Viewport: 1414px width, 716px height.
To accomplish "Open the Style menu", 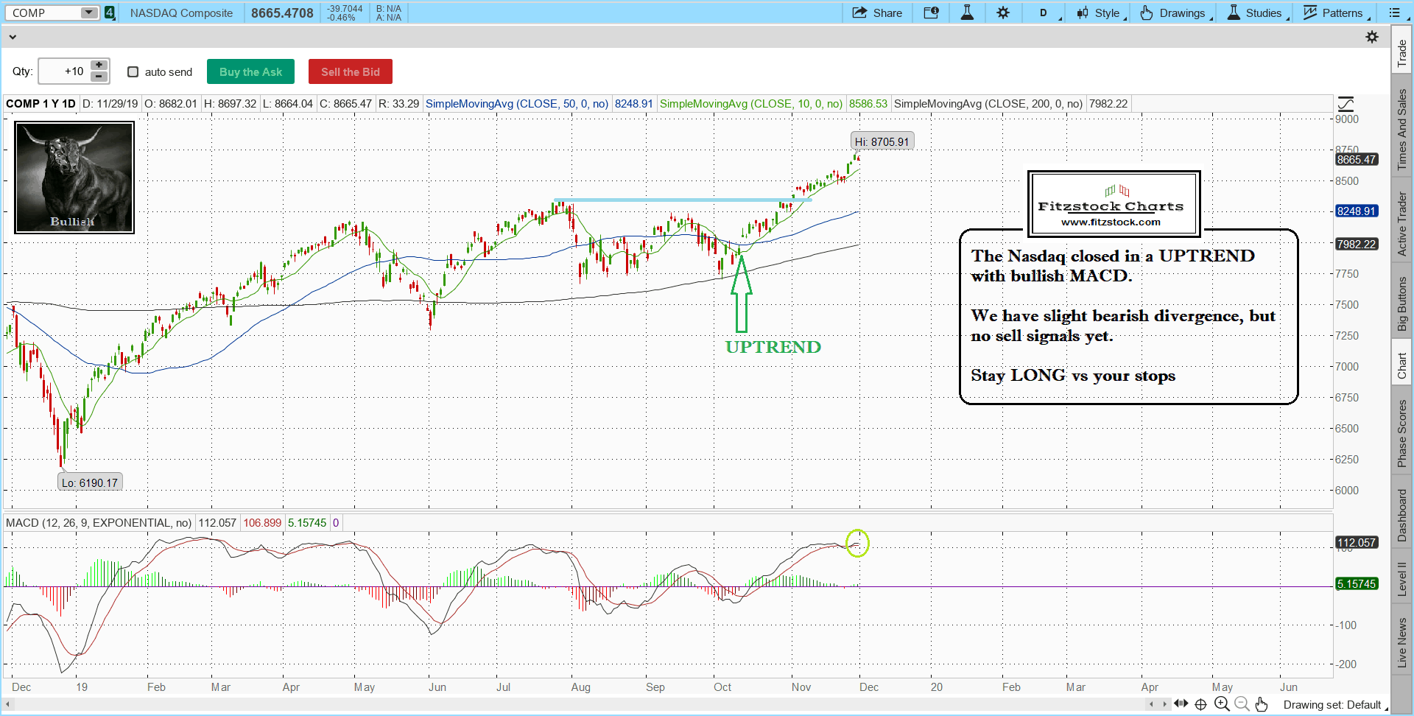I will click(1100, 13).
